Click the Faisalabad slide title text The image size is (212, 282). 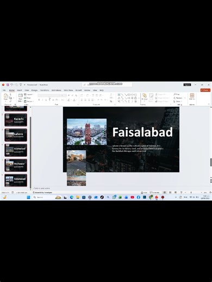coord(142,132)
